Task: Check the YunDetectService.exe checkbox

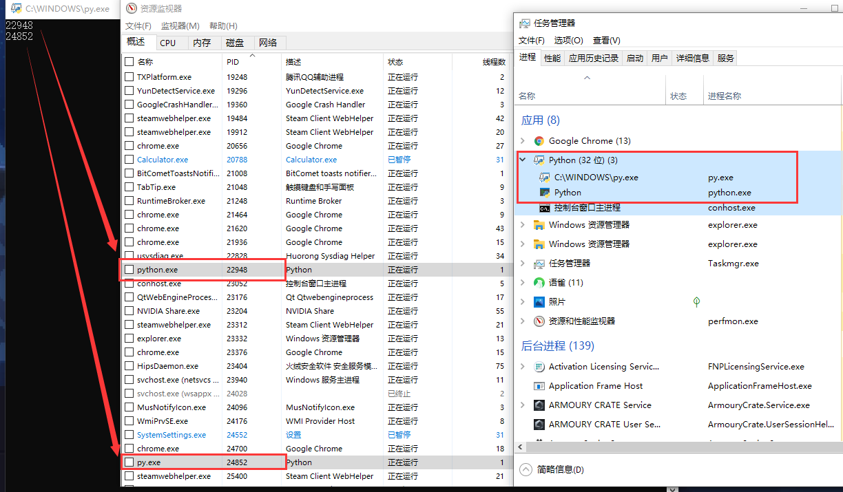Action: pos(129,91)
